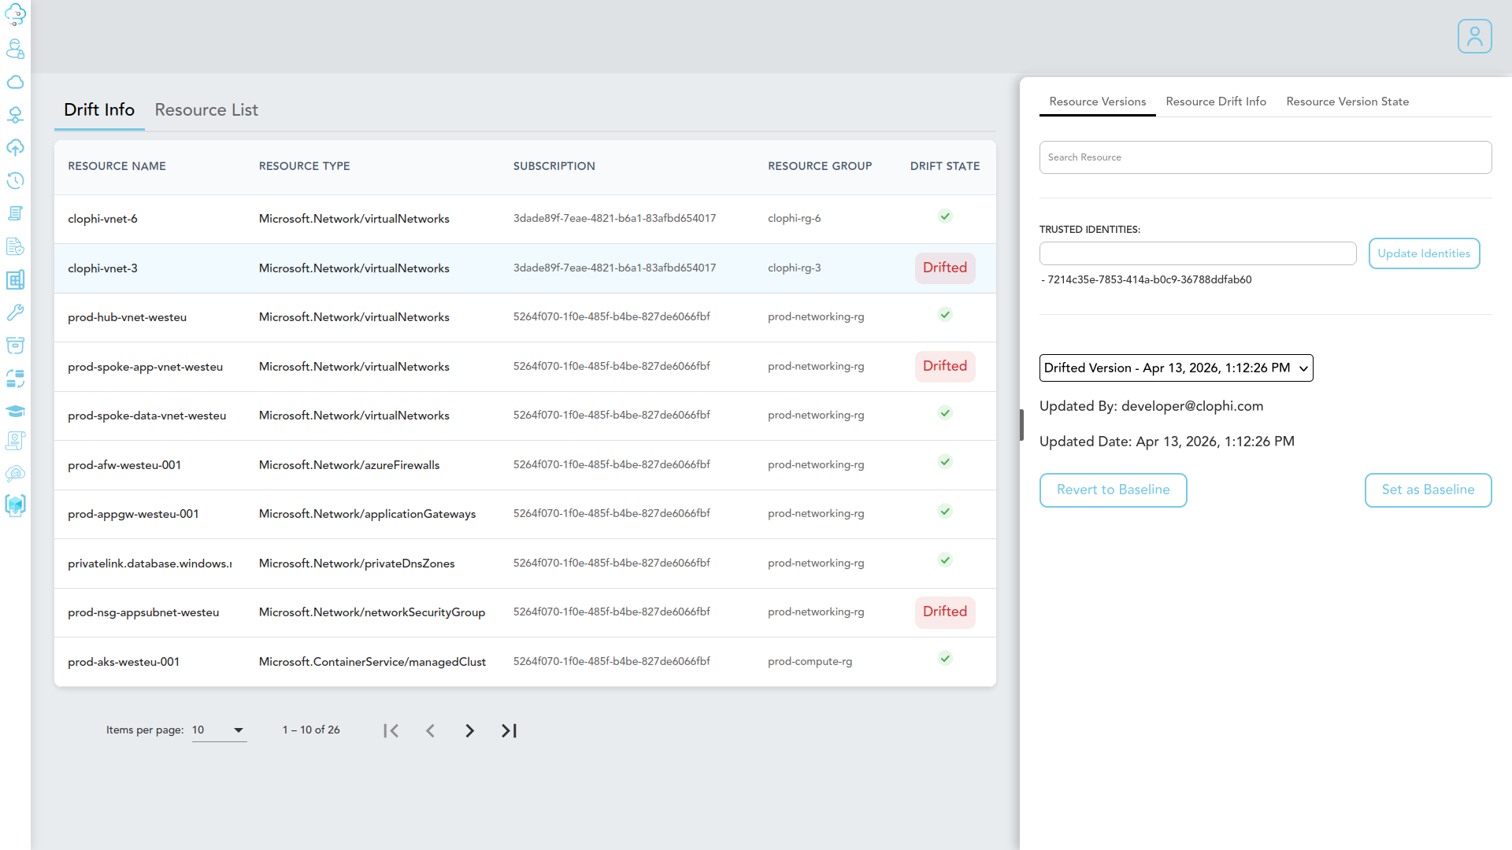Open Items per page dropdown

(219, 730)
